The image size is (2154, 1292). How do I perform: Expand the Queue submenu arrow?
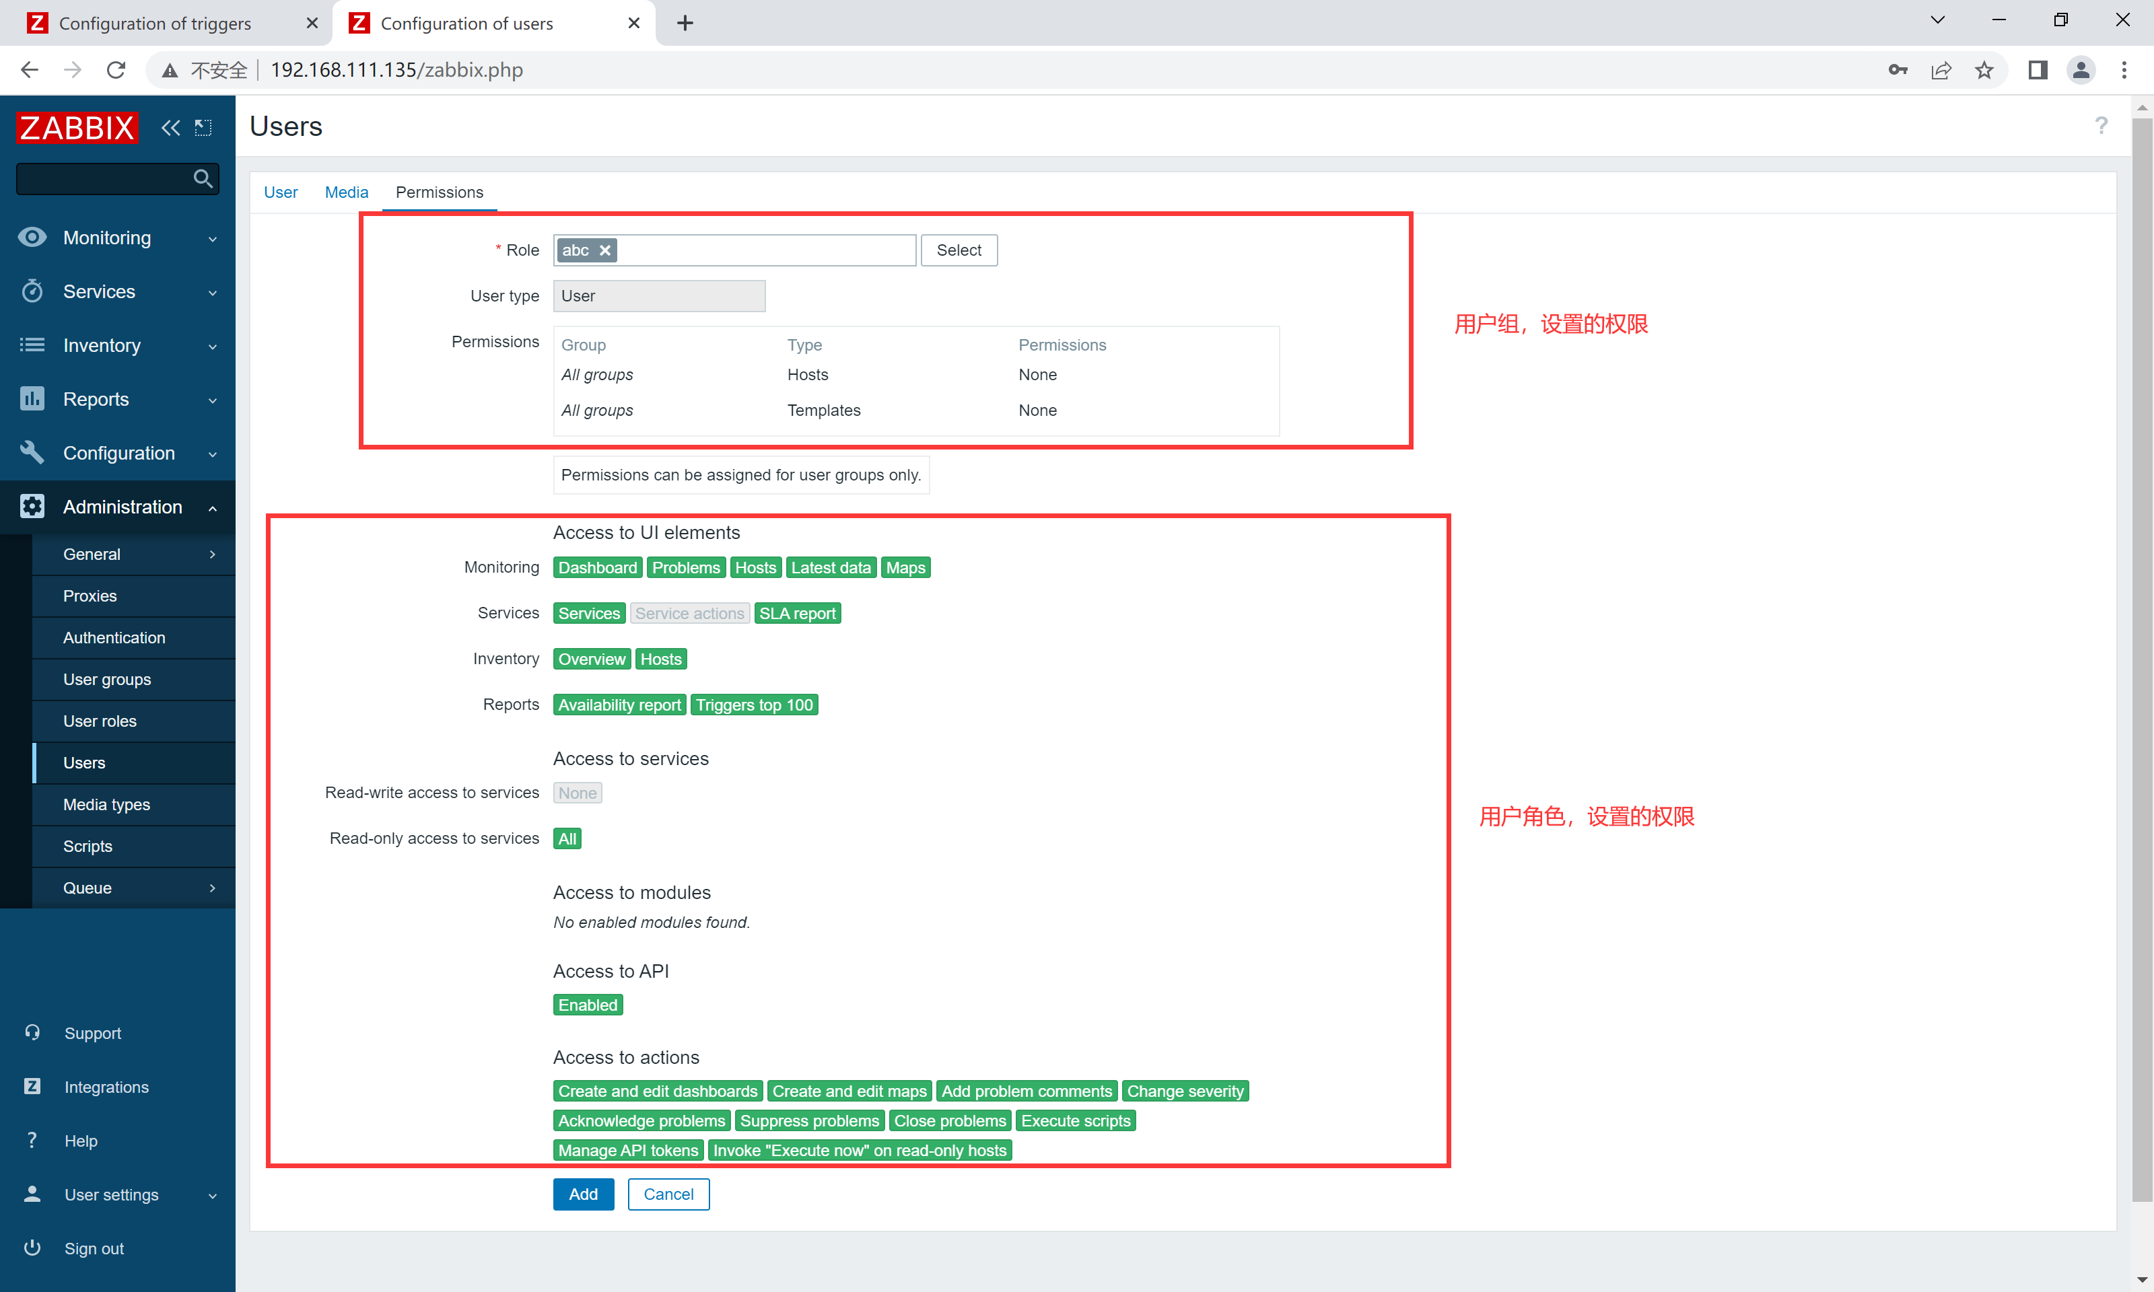coord(213,887)
